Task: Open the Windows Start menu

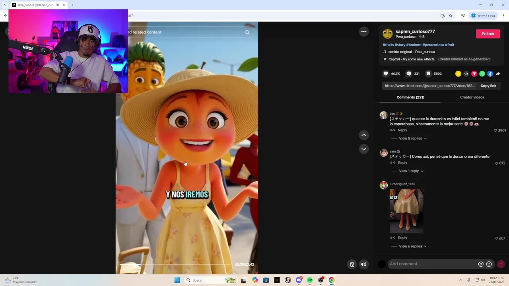Action: [x=177, y=280]
